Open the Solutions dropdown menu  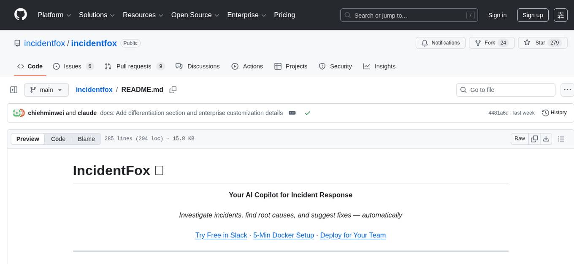96,15
